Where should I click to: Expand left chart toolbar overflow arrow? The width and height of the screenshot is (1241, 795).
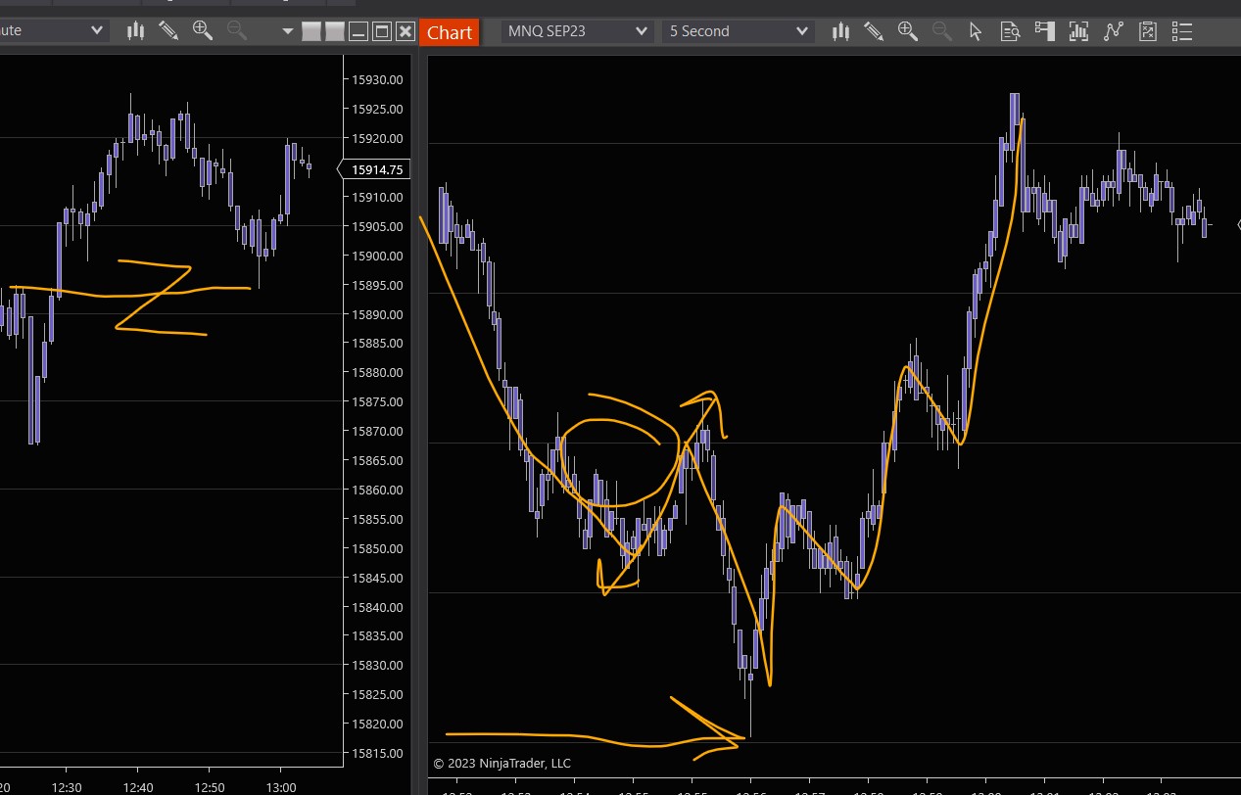point(287,31)
